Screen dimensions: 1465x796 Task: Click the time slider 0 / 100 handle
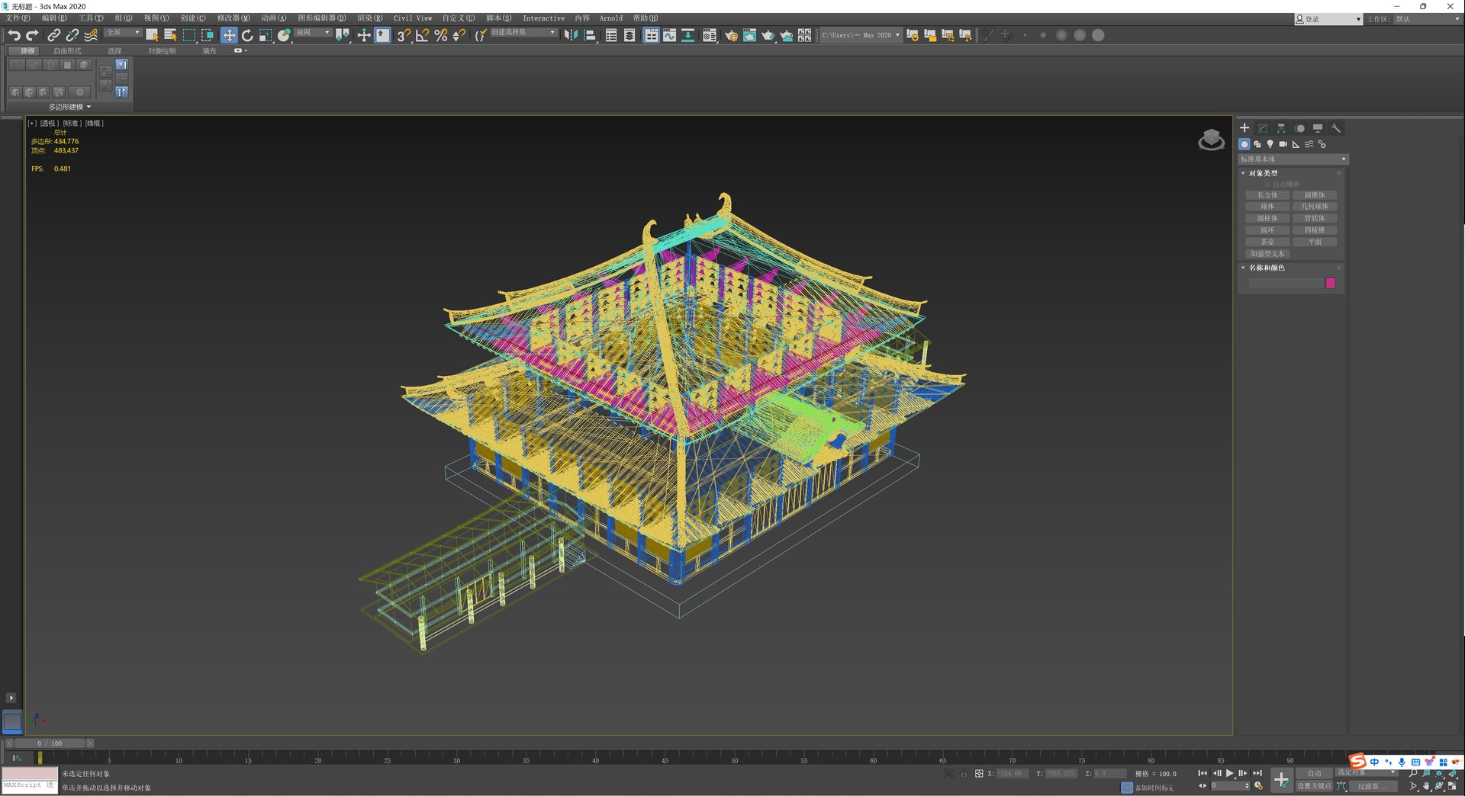point(50,743)
